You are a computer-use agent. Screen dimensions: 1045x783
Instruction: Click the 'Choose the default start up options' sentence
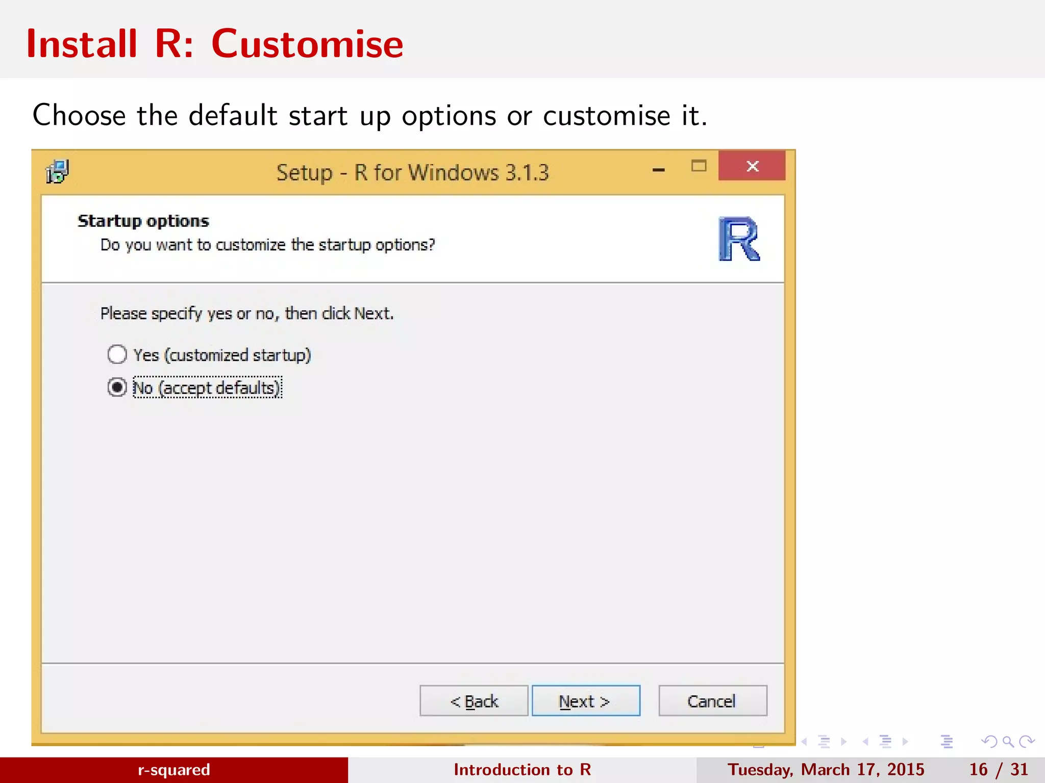point(370,115)
